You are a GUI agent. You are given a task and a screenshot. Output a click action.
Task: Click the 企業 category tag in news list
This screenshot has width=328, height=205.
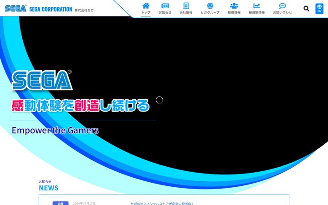pyautogui.click(x=61, y=203)
